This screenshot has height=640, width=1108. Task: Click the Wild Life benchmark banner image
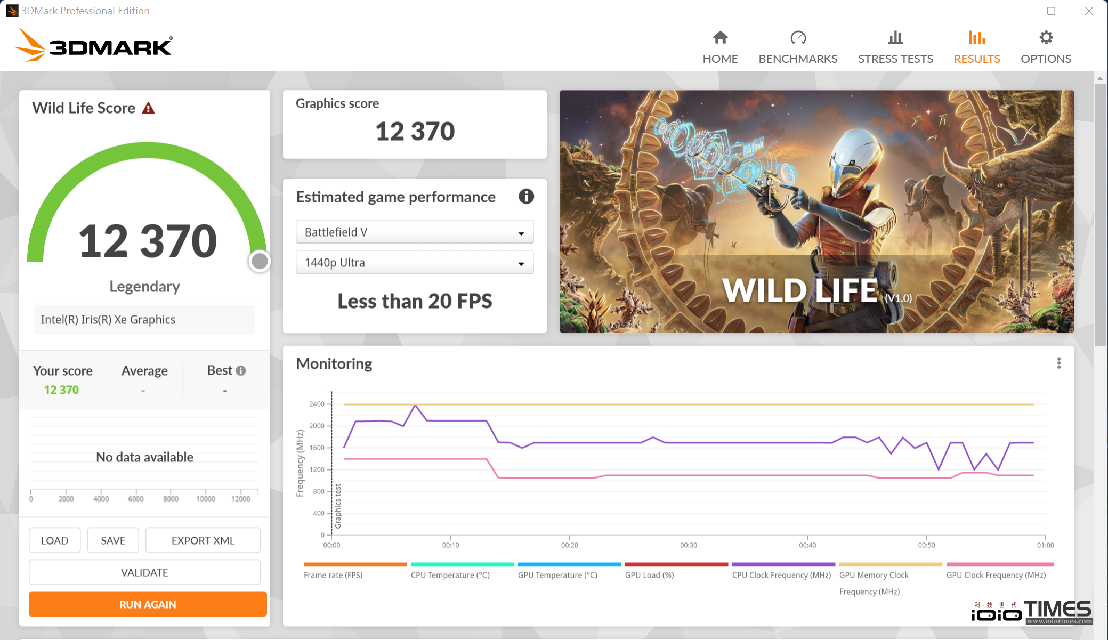[x=816, y=212]
